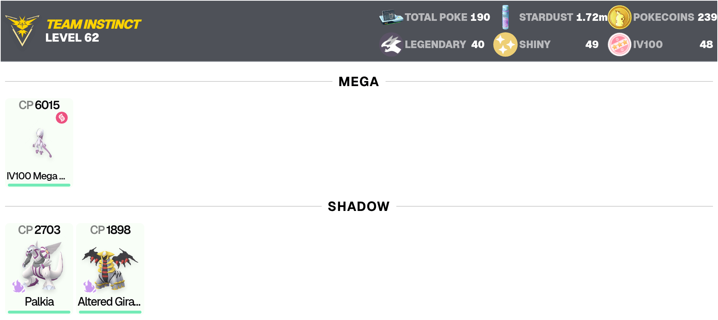Select the MEGA section heading
Viewport: 718px width, 320px height.
click(x=359, y=82)
